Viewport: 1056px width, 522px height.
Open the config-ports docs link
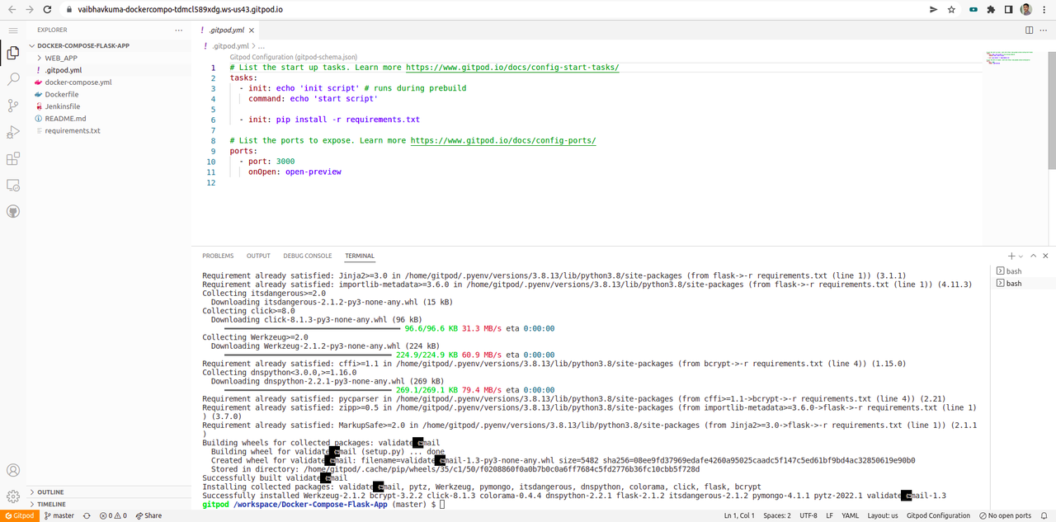(x=503, y=141)
